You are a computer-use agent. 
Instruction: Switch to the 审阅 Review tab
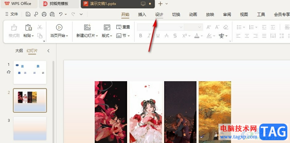227,14
